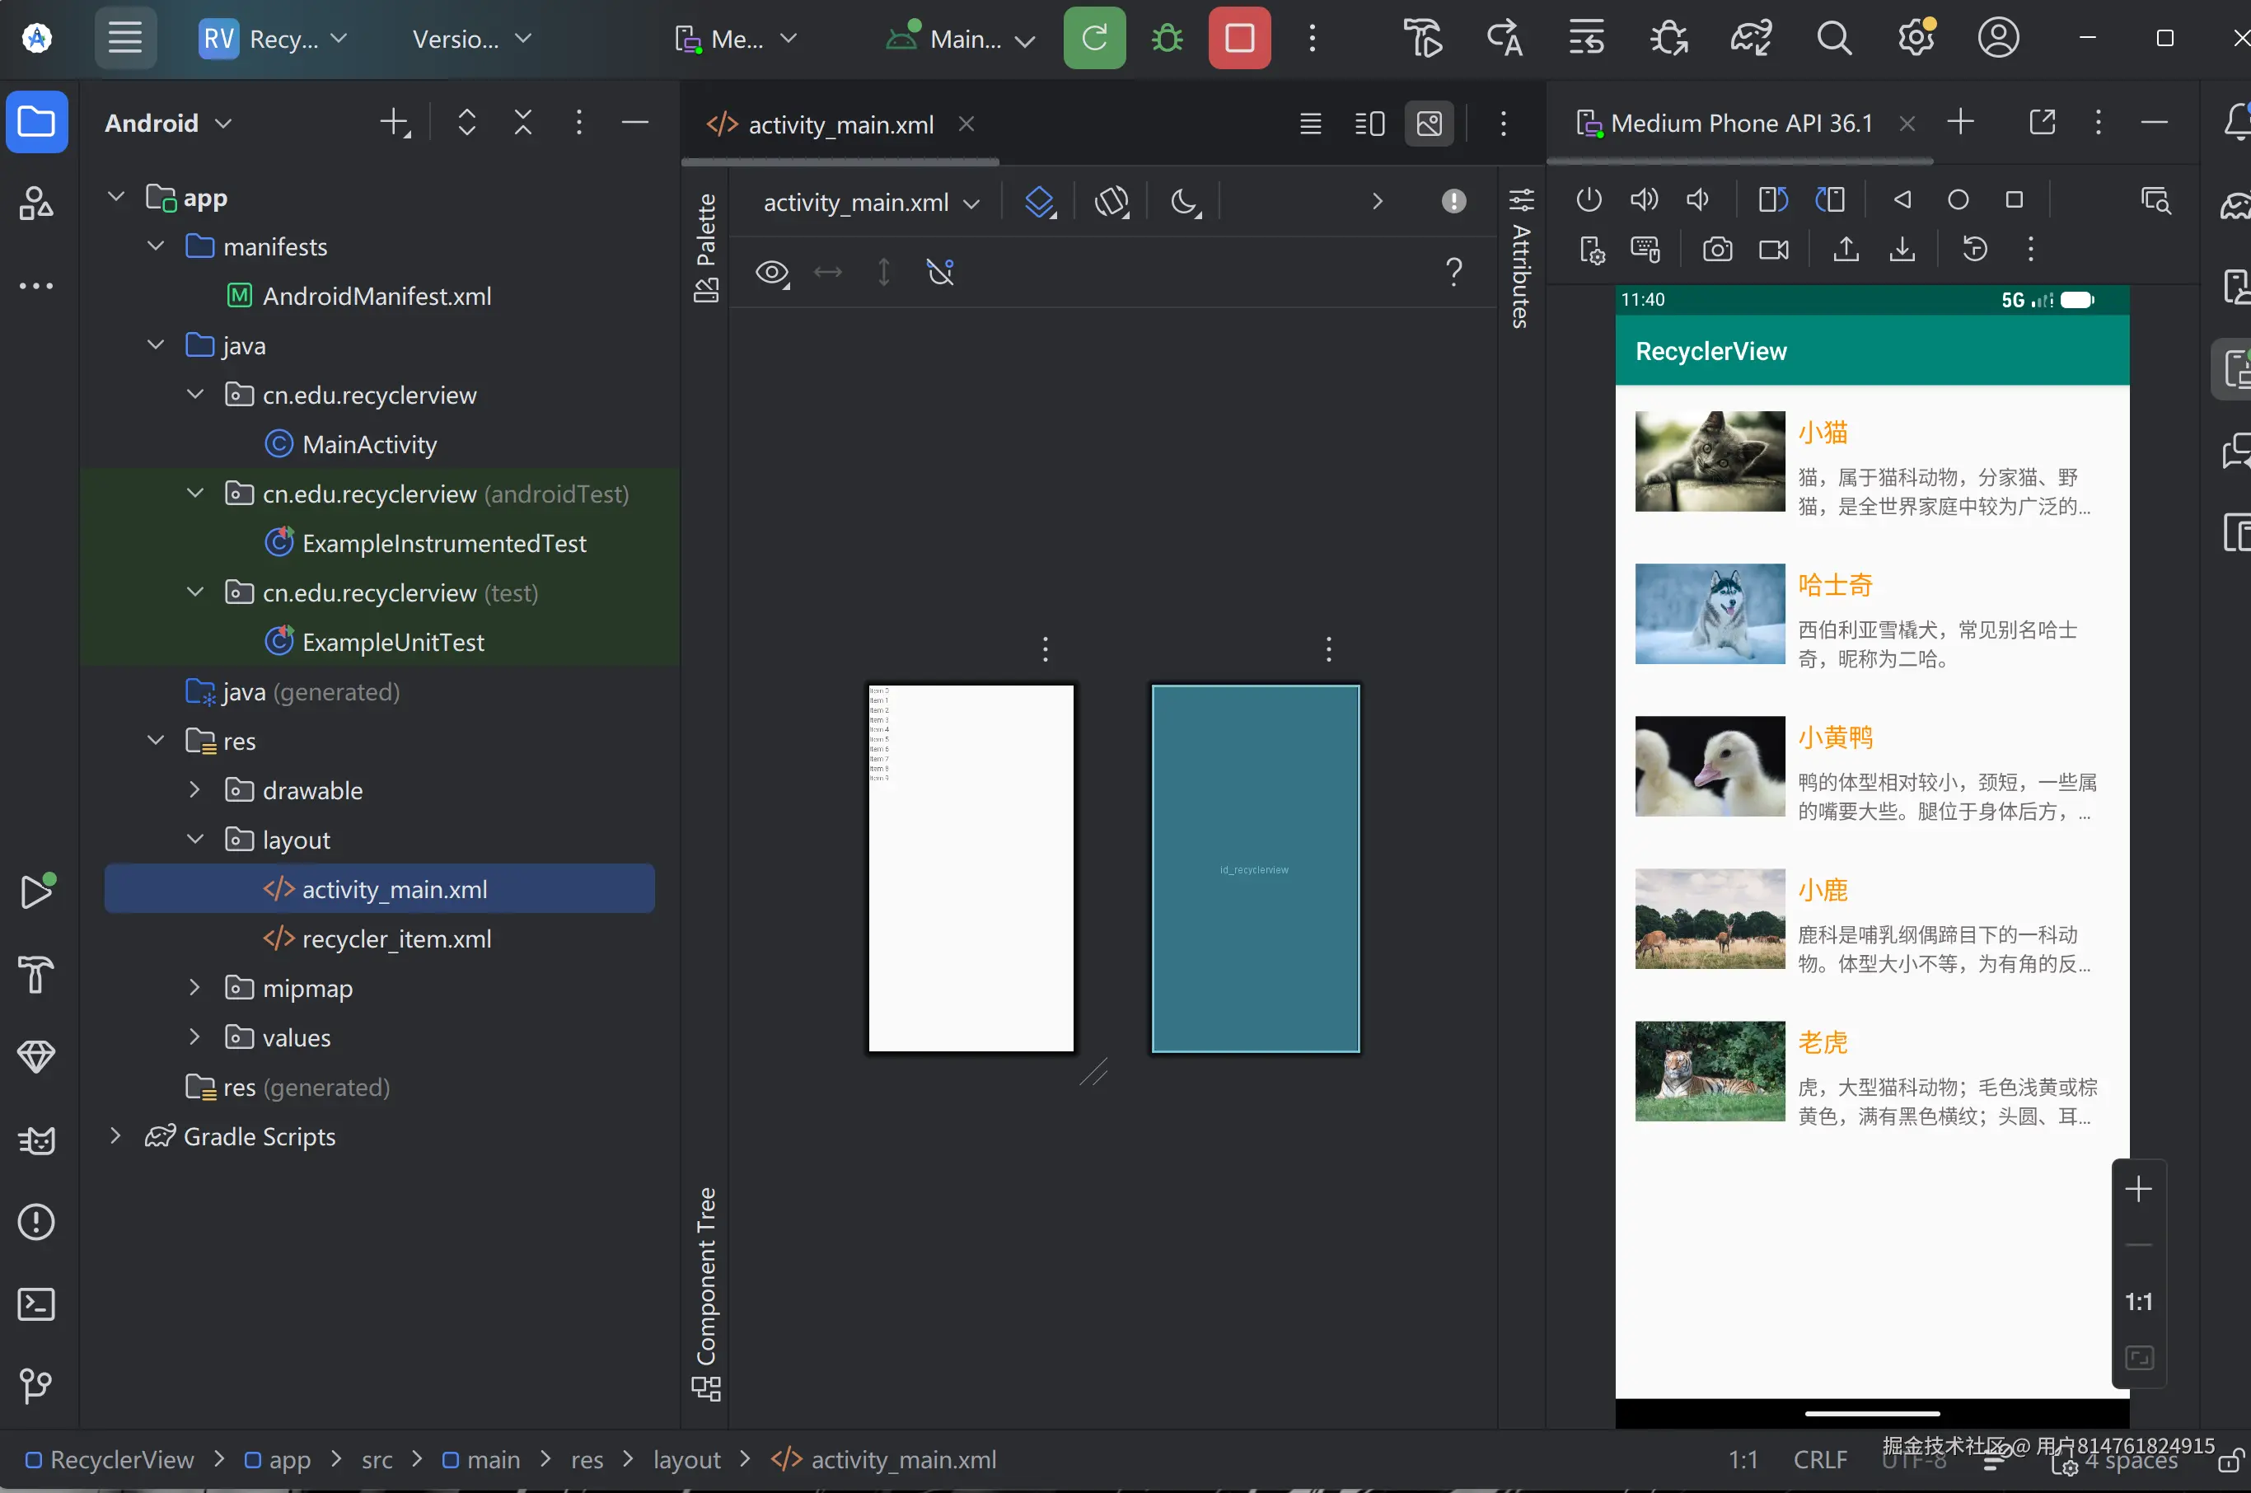Collapse the manifests folder

(x=157, y=246)
